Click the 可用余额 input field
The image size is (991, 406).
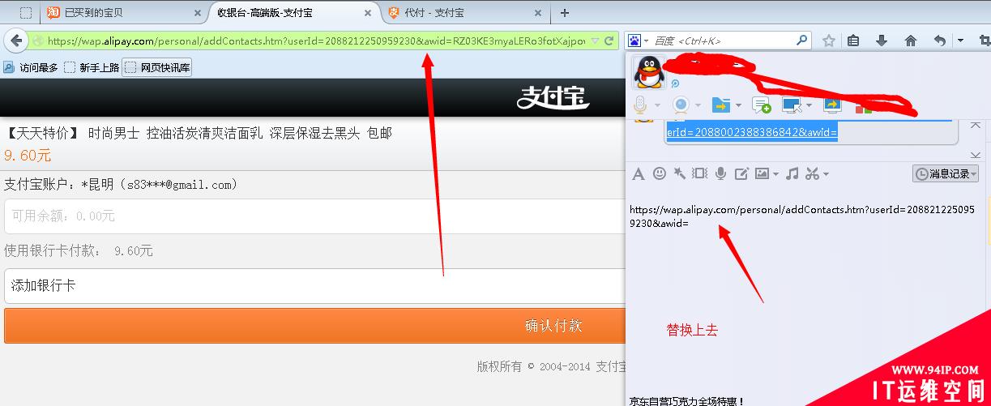(315, 216)
